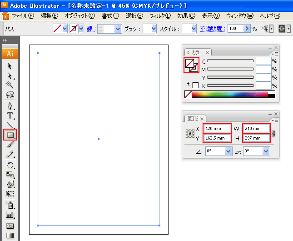The width and height of the screenshot is (293, 241).
Task: Select the Type tool
Action: (10, 115)
